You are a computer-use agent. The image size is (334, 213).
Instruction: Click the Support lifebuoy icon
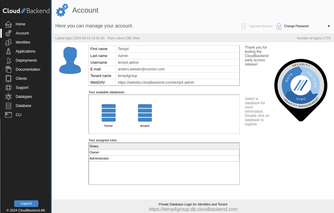(8, 88)
